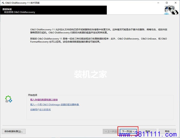Click the O&O DiskRecovery robot logo

pyautogui.click(x=172, y=10)
